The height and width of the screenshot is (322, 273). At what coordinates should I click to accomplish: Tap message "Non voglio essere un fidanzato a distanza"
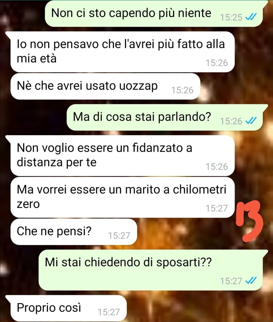[x=123, y=155]
